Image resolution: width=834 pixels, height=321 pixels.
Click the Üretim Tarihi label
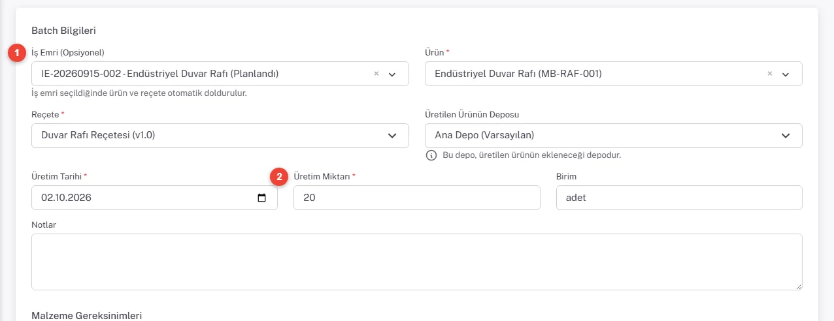coord(57,177)
